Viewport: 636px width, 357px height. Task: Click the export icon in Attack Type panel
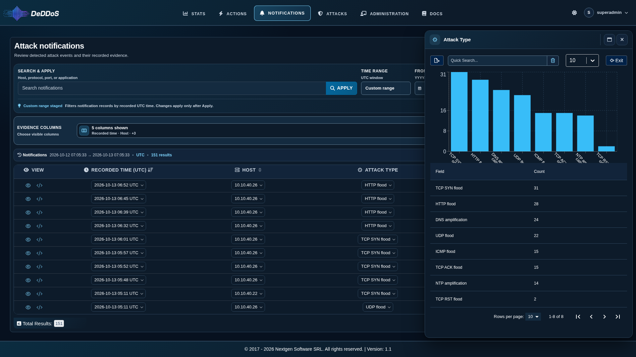point(437,60)
